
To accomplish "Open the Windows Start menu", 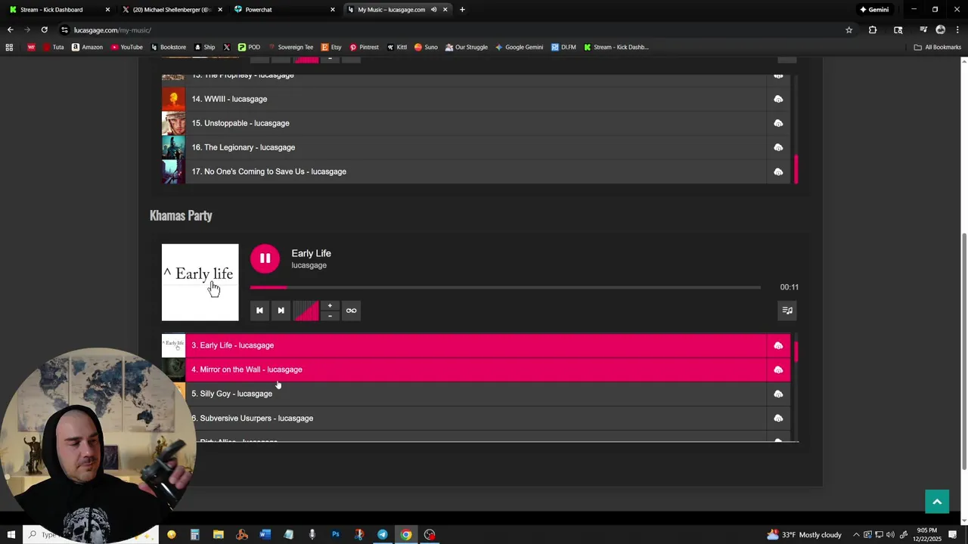I will point(11,535).
